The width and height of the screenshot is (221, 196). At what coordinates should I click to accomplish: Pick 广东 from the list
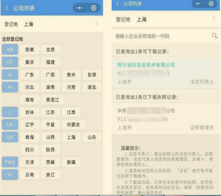click(x=30, y=75)
